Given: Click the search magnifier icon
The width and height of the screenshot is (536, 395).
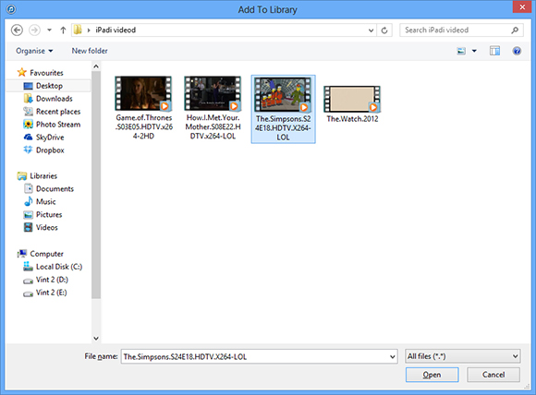Looking at the screenshot, I should coord(515,30).
